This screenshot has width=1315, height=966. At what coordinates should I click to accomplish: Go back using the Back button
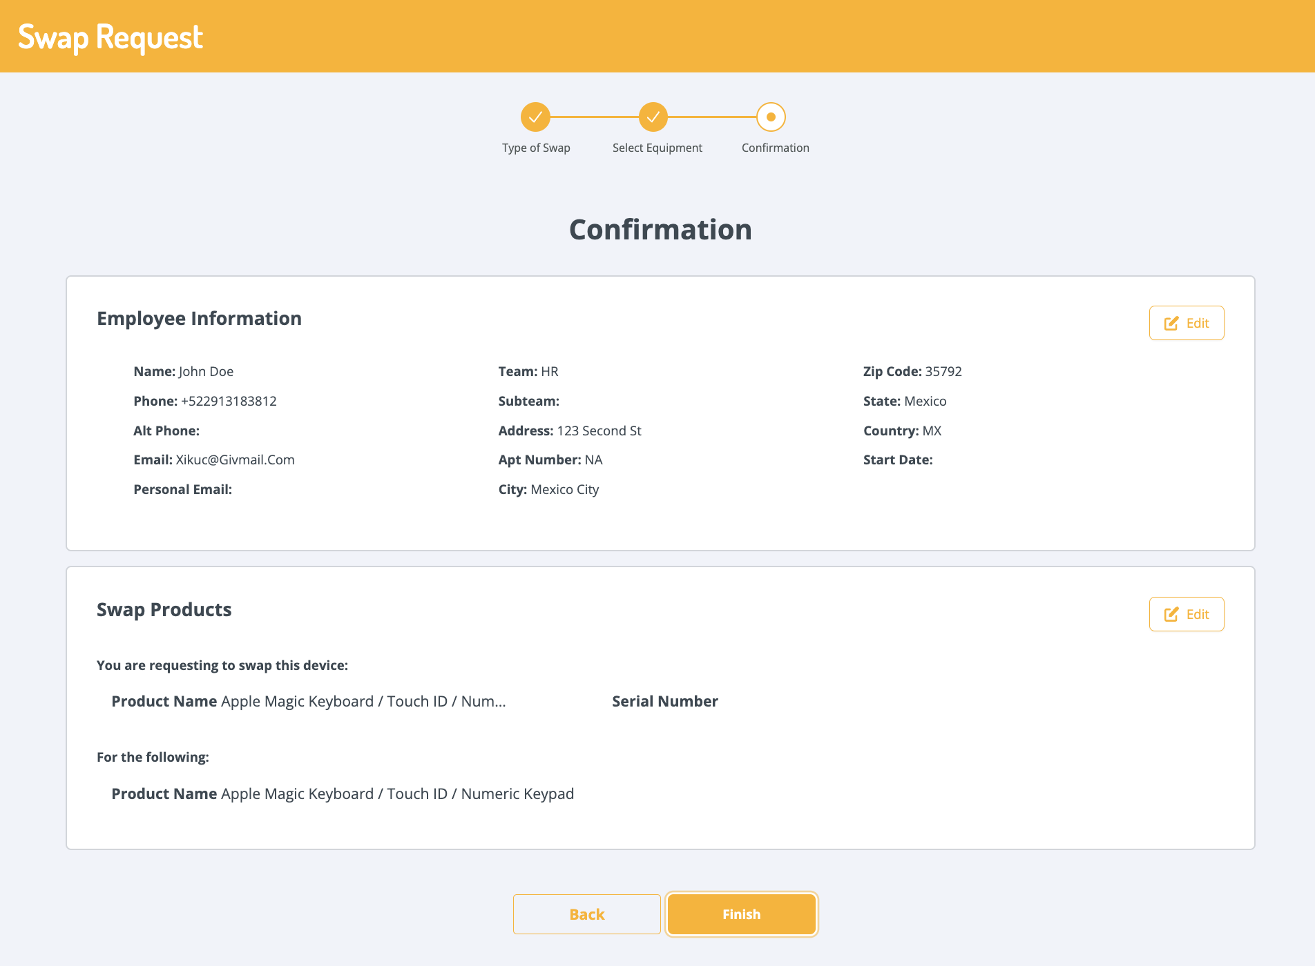click(586, 914)
